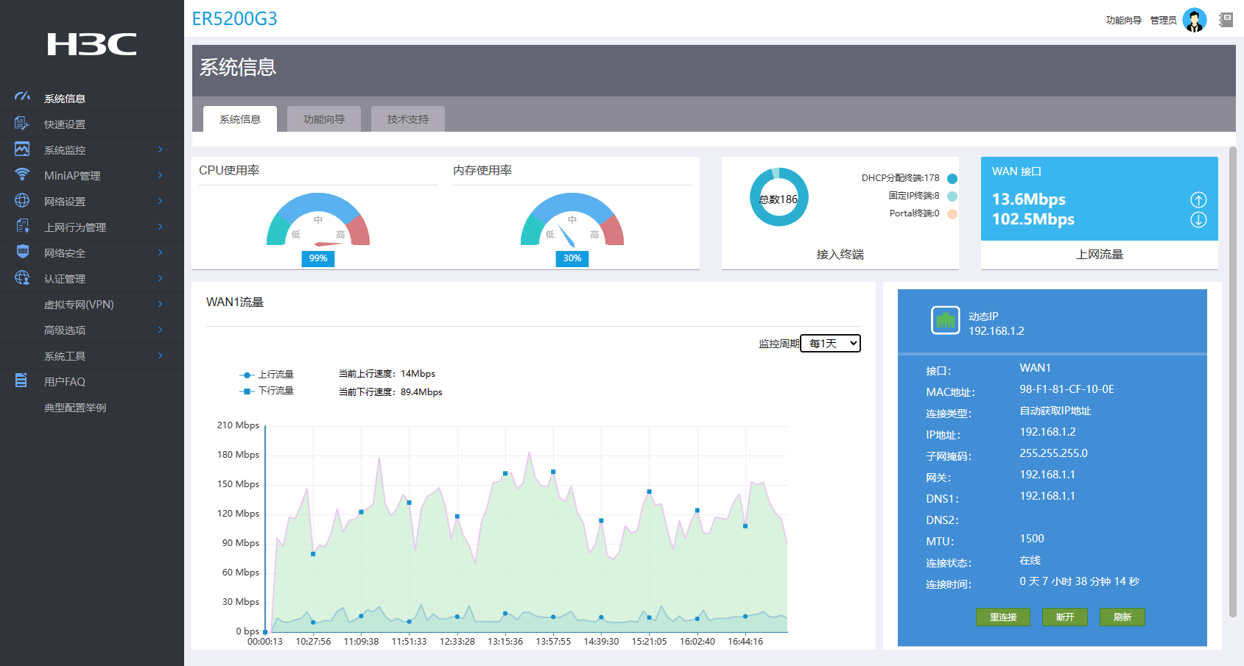Expand the advanced options menu chevron
Screen dimensions: 1244x666
pos(160,330)
